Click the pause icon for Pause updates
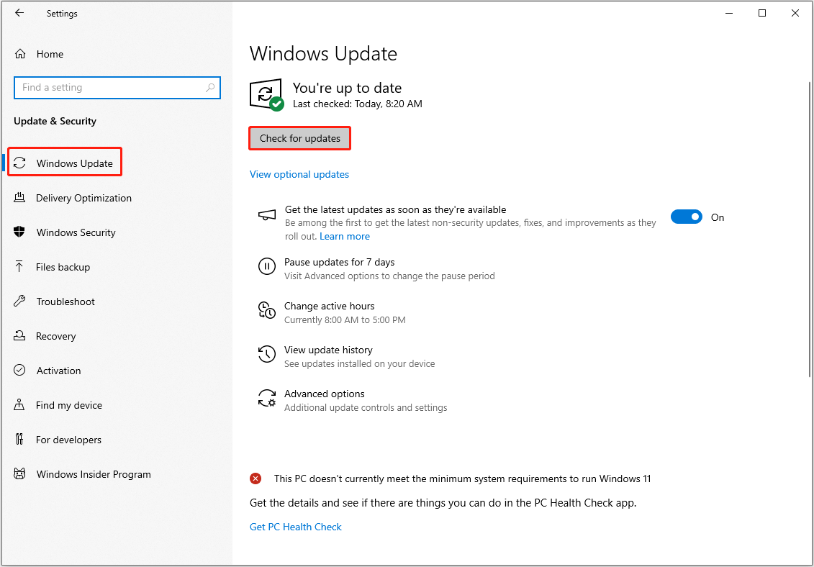 click(x=267, y=267)
